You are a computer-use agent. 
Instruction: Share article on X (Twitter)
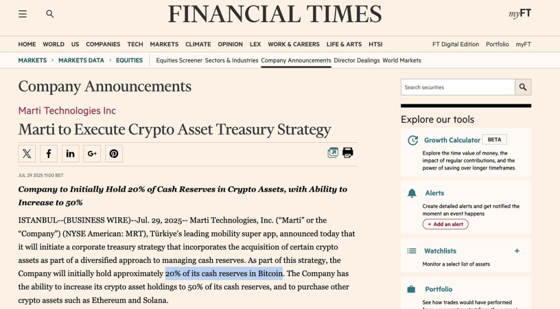point(27,154)
